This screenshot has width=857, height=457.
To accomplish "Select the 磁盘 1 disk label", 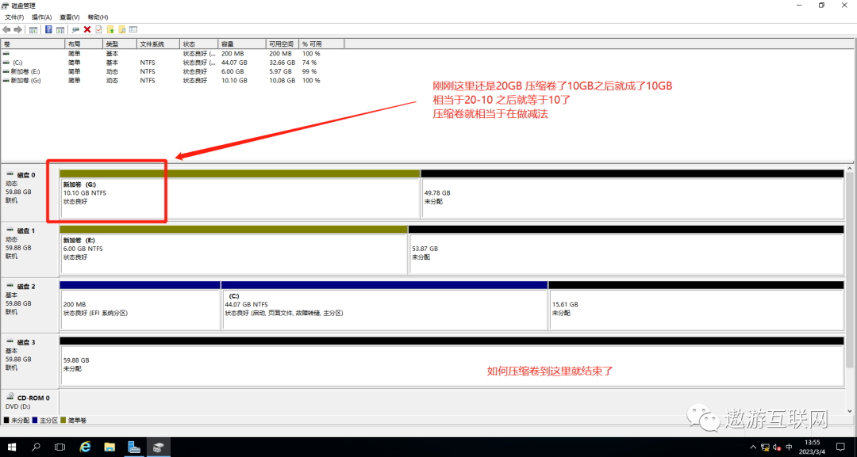I will (x=29, y=248).
